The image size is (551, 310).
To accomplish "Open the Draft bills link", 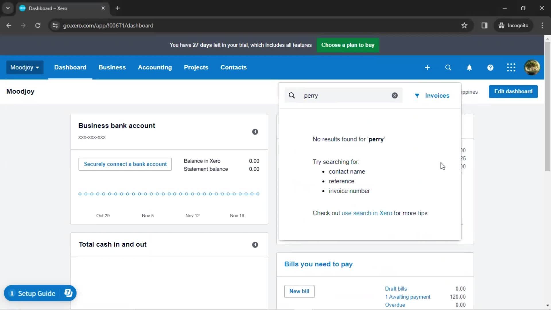I will click(x=396, y=289).
